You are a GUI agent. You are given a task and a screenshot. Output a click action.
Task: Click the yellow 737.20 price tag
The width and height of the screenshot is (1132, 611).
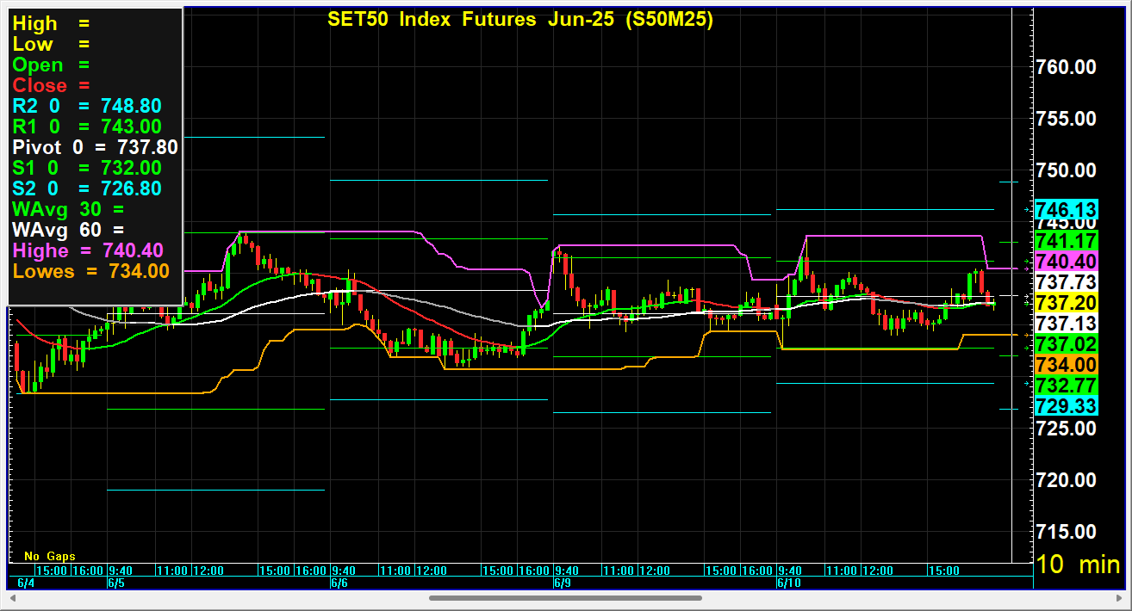1067,303
